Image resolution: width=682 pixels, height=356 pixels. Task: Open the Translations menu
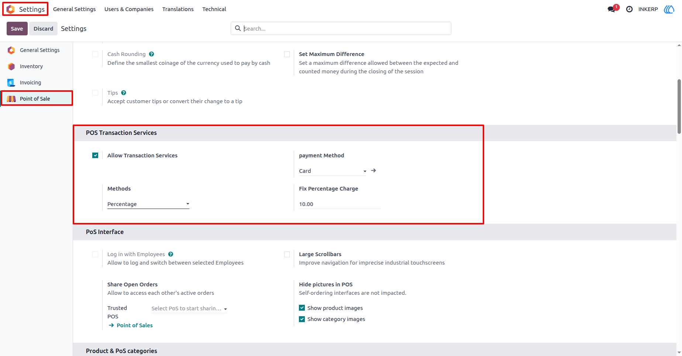[178, 9]
